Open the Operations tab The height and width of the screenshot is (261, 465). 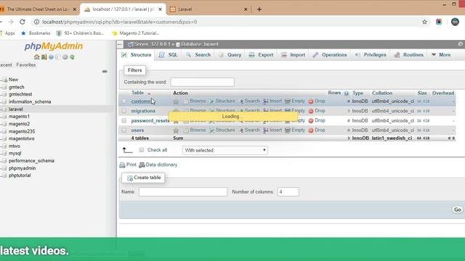[330, 55]
